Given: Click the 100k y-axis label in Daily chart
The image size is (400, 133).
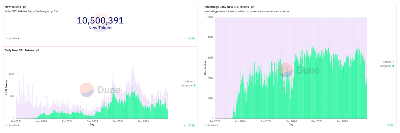Looking at the screenshot, I should (11, 74).
